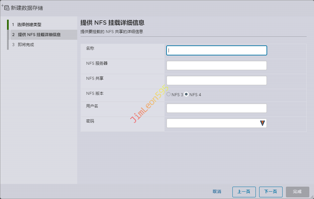The width and height of the screenshot is (314, 199).
Task: Click the 提供 NFS 挂载详细信息 page heading
Action: click(112, 23)
